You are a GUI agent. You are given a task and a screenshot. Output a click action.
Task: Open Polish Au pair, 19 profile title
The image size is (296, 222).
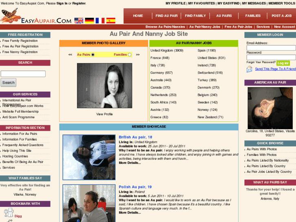pos(135,187)
